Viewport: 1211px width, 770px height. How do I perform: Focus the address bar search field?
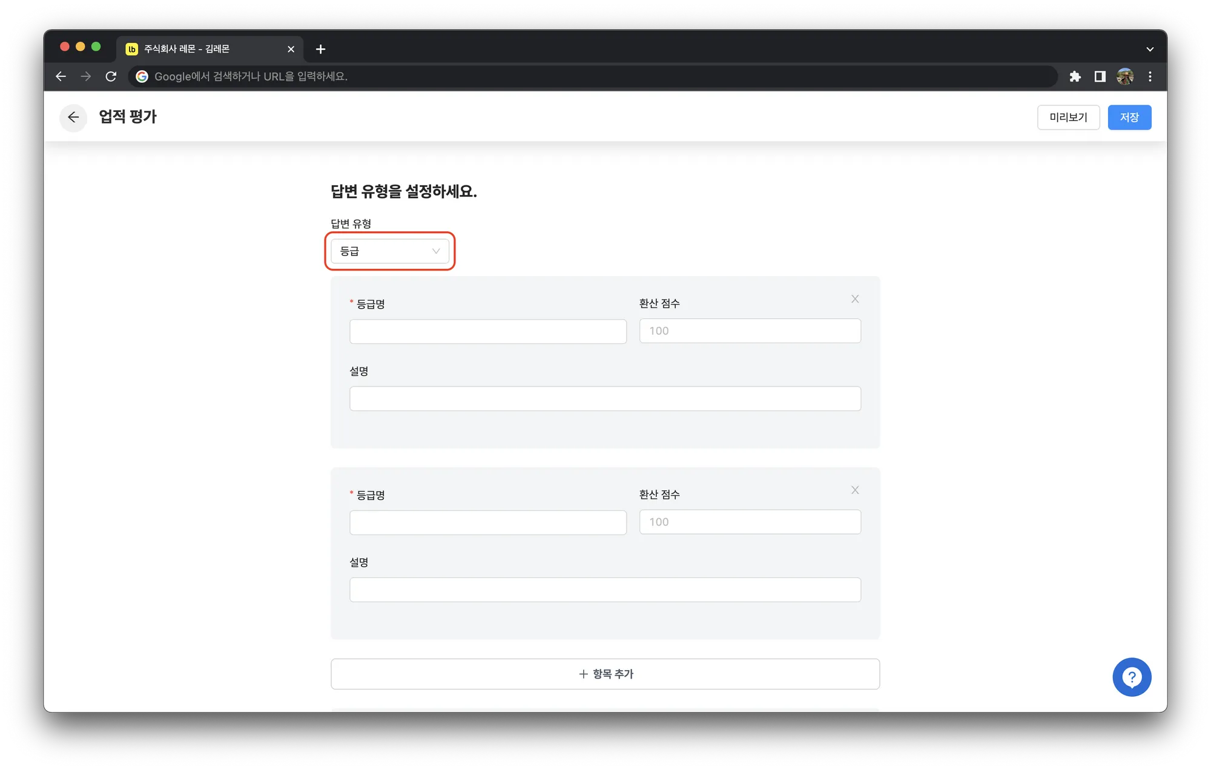[593, 76]
